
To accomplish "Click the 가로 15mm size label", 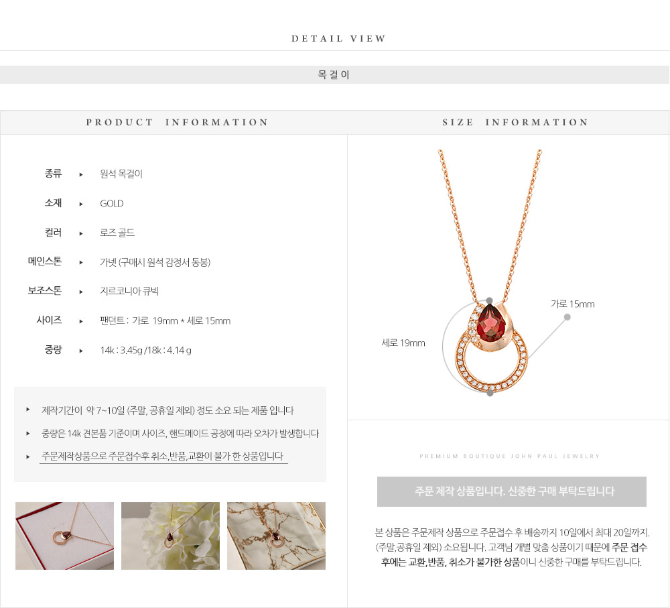I will (x=573, y=304).
